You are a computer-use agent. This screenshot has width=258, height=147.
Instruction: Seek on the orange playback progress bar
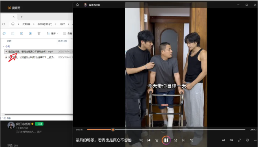tap(166, 130)
